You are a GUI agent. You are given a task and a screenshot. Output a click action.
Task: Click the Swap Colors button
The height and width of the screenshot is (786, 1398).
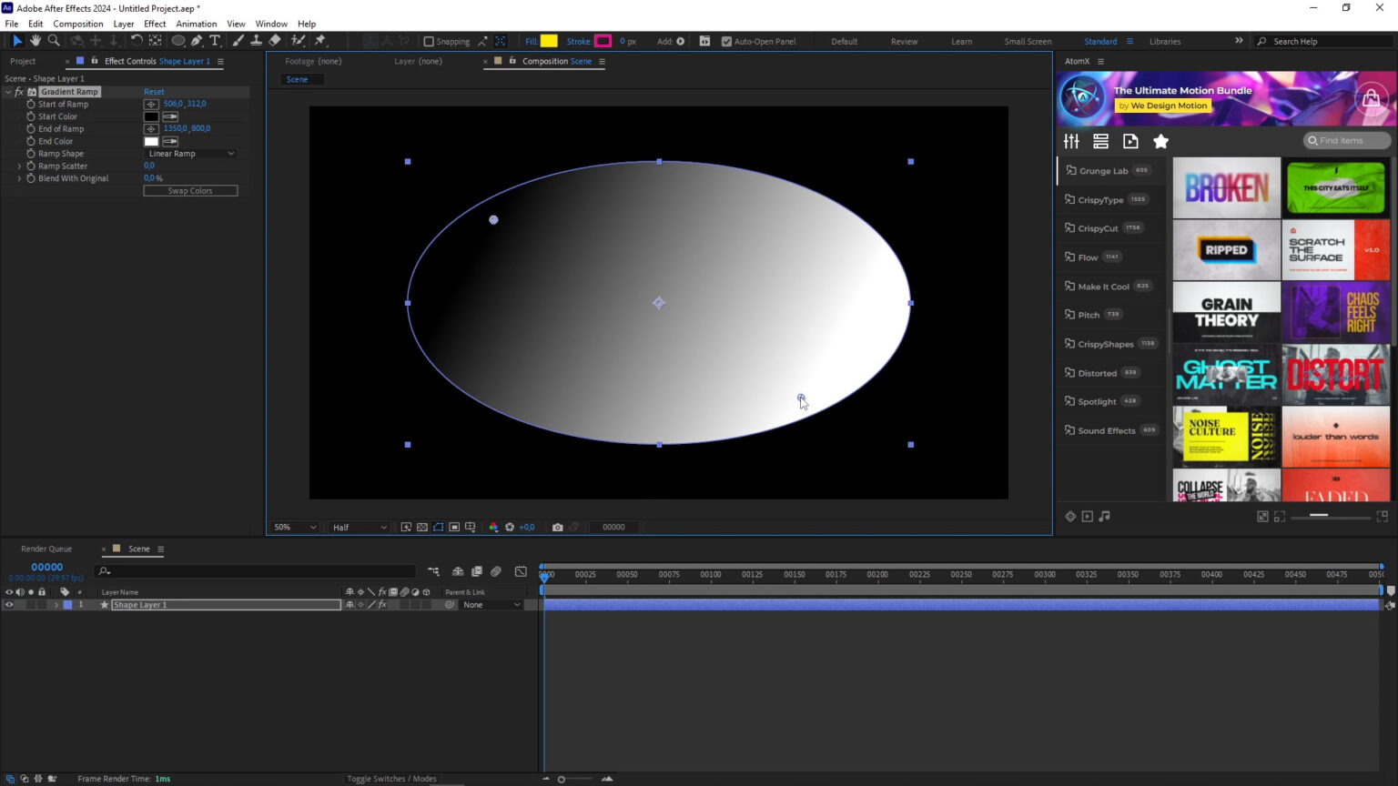190,190
